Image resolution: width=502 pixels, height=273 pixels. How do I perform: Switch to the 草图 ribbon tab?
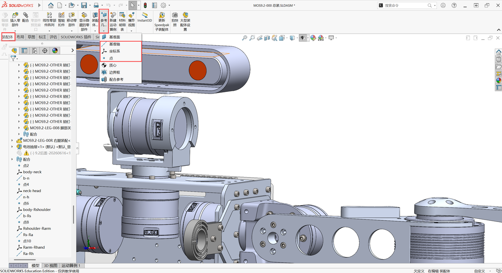point(31,37)
